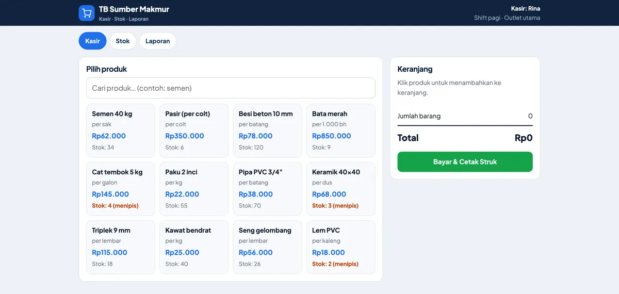Viewport: 619px width, 294px height.
Task: Click the Rp145.000 price
Action: [x=110, y=194]
